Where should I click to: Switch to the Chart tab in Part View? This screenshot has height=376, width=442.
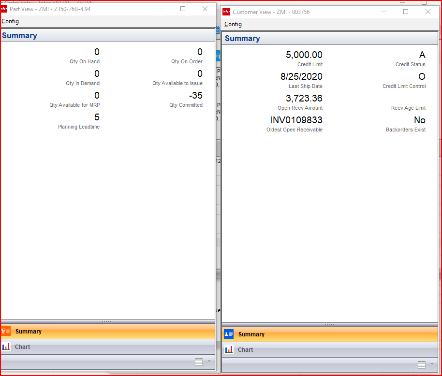coord(22,347)
